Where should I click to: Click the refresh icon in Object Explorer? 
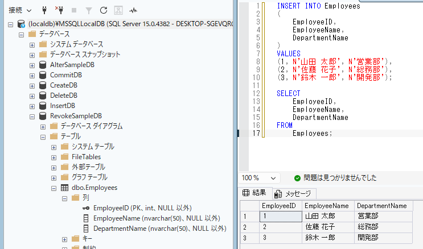pos(104,10)
